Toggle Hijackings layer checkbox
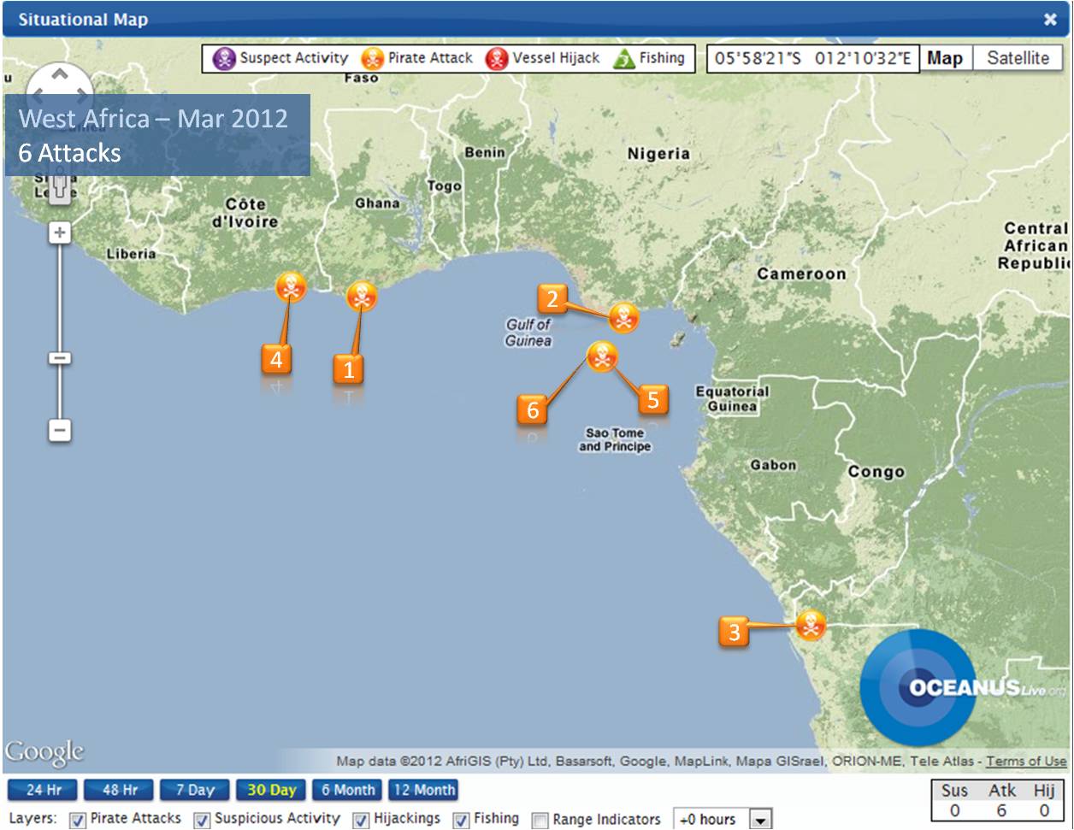 click(x=361, y=820)
